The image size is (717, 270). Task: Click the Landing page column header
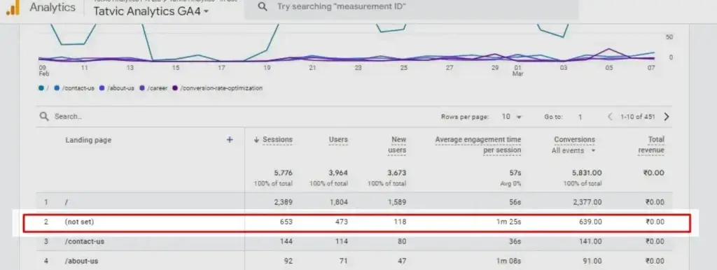(88, 141)
